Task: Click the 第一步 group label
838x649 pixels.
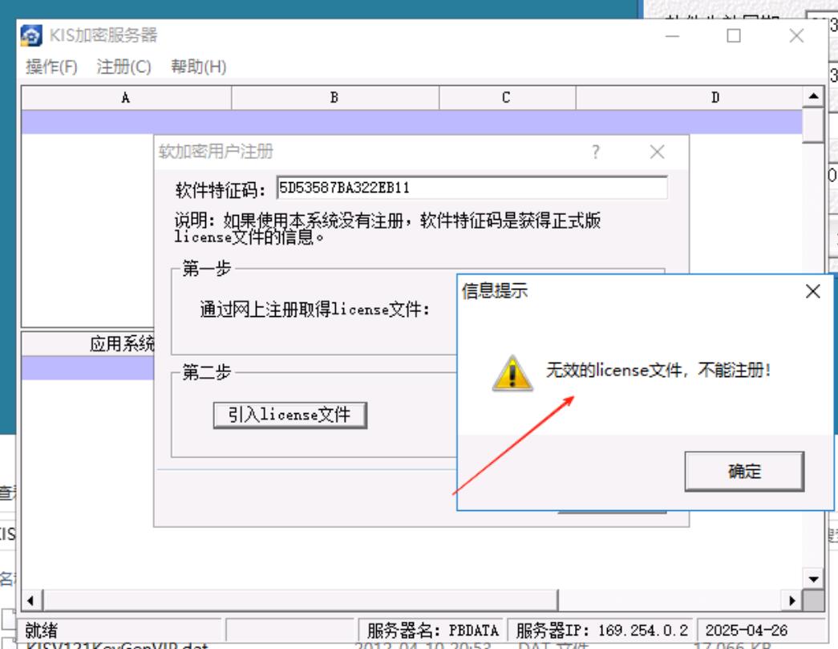Action: click(x=206, y=269)
